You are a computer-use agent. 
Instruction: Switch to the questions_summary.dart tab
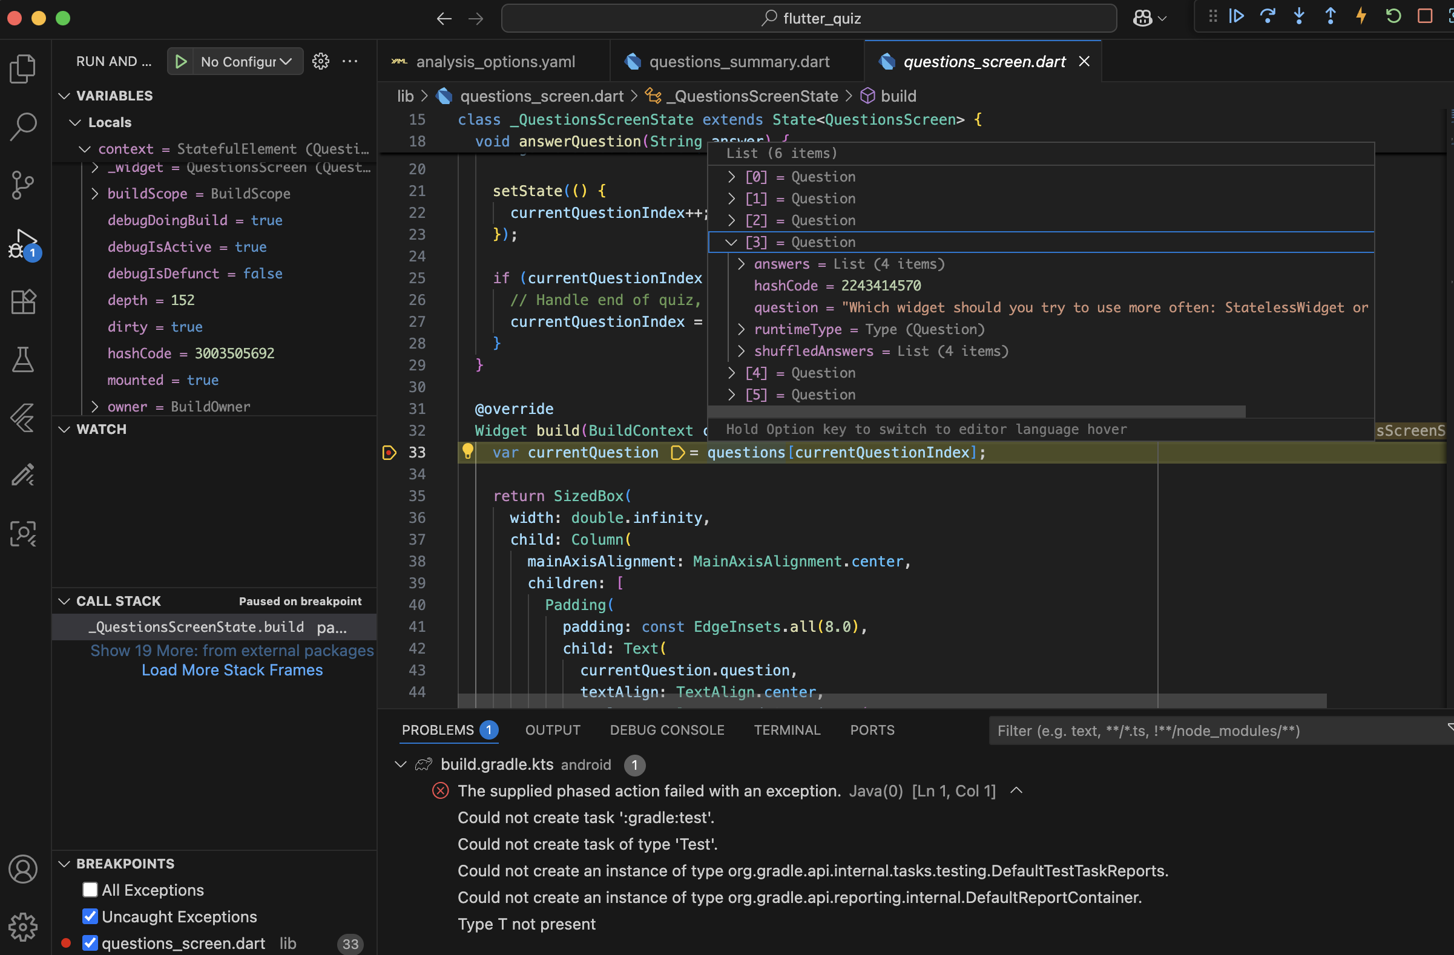[738, 62]
